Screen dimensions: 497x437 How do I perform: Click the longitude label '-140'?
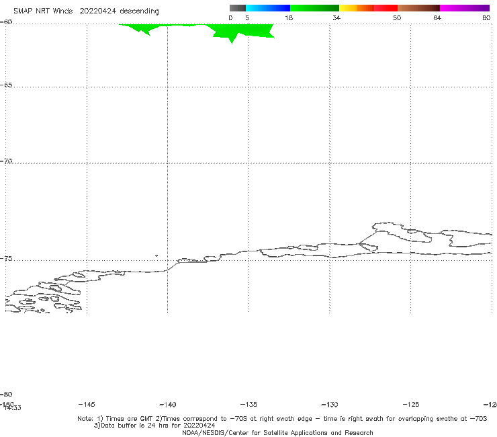click(168, 404)
